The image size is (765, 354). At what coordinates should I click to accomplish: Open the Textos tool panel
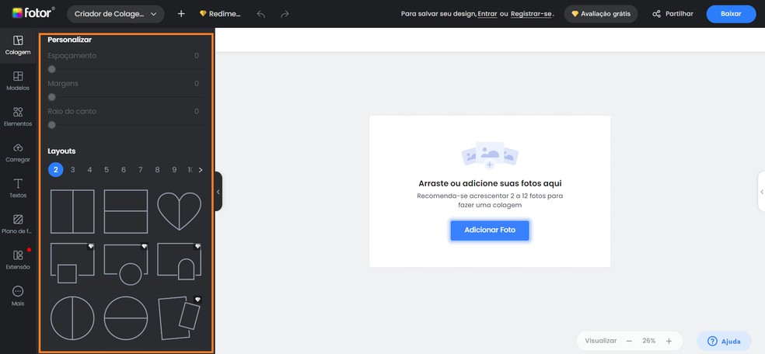(18, 189)
